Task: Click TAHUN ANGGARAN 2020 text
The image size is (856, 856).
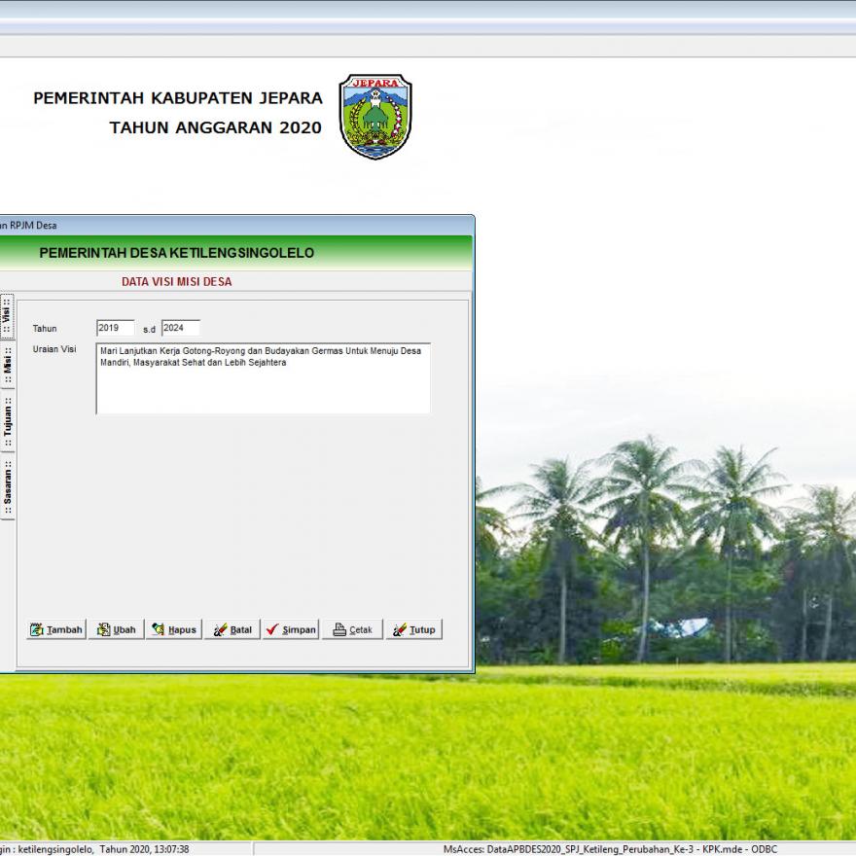Action: coord(216,127)
